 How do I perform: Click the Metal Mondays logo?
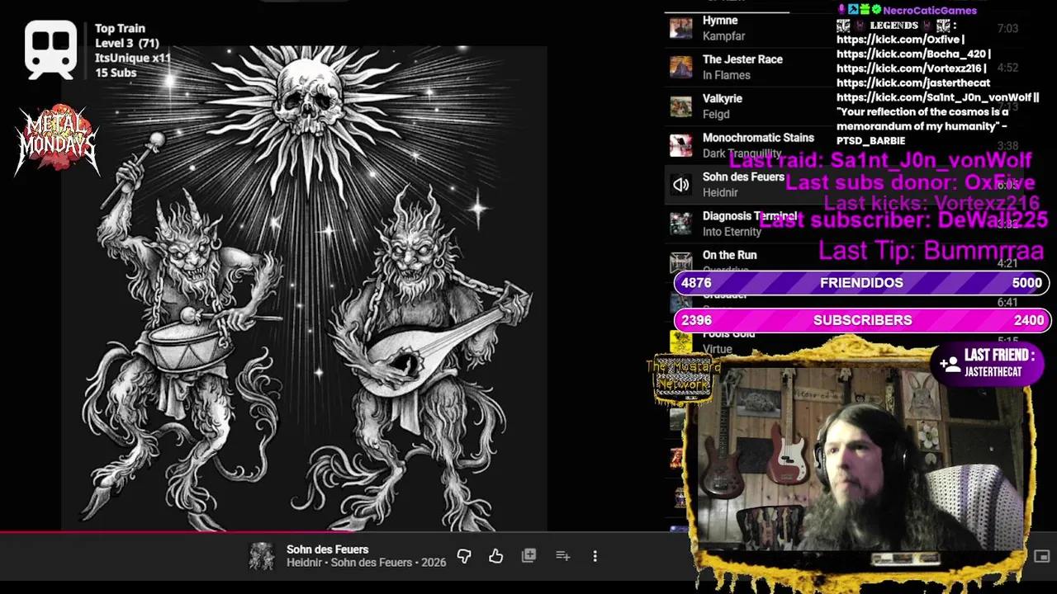pos(57,139)
